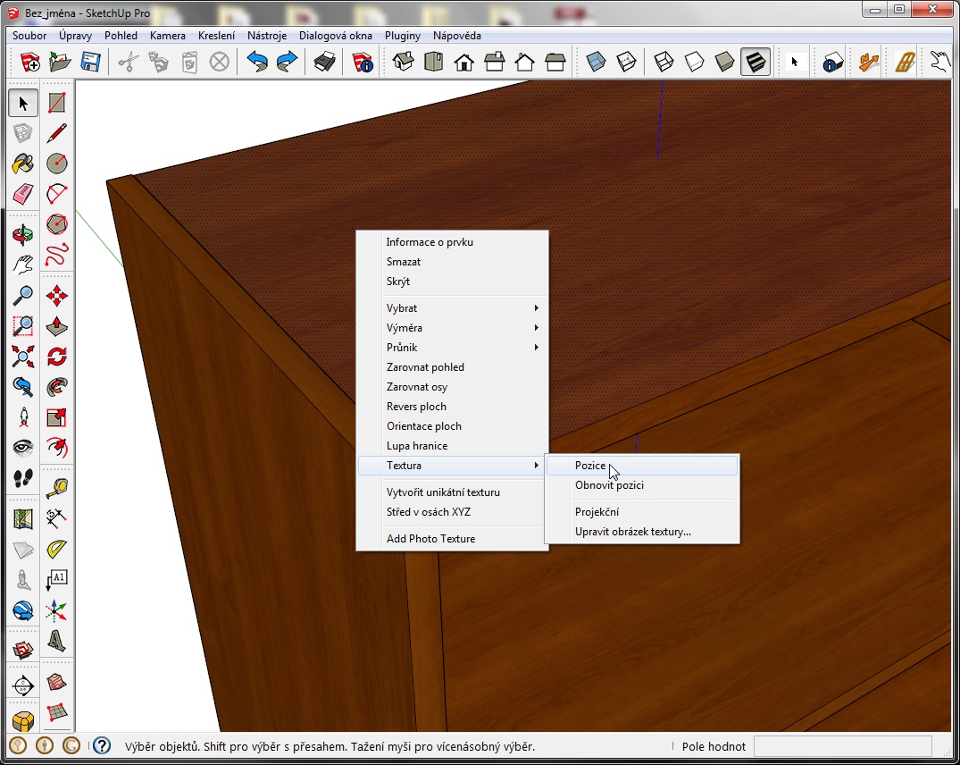
Task: Click the Pole hodnot value field
Action: 842,746
